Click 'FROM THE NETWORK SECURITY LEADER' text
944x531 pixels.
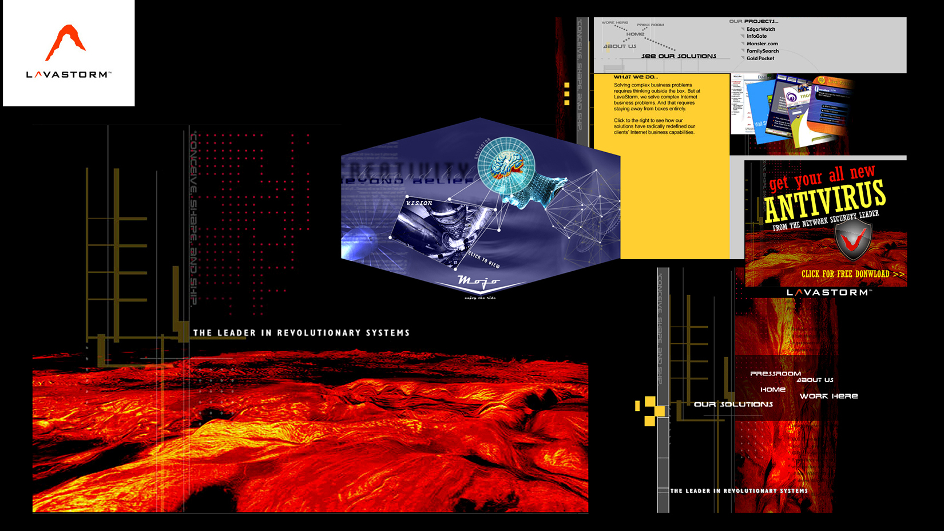point(826,220)
